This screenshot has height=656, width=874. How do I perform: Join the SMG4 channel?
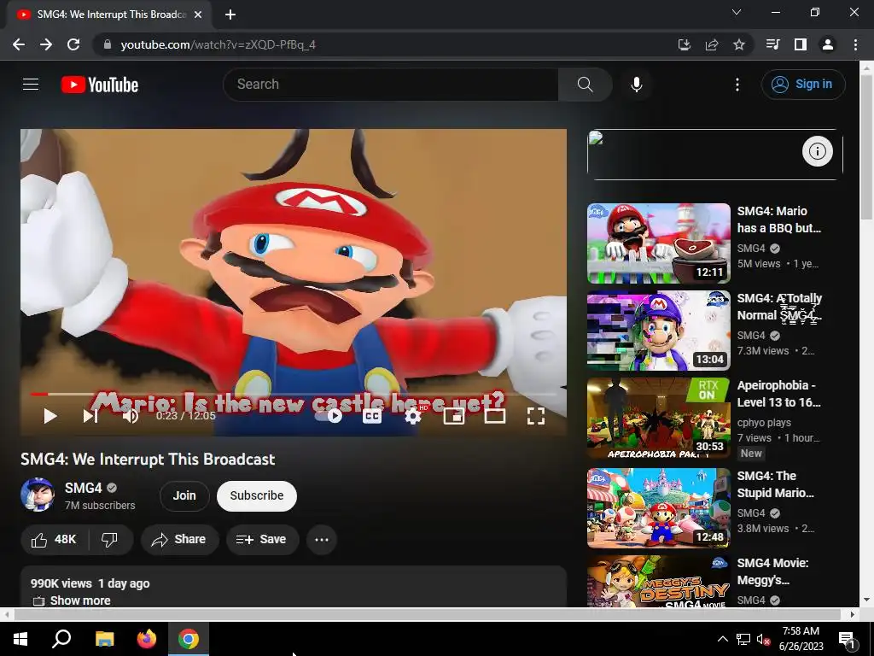coord(184,496)
